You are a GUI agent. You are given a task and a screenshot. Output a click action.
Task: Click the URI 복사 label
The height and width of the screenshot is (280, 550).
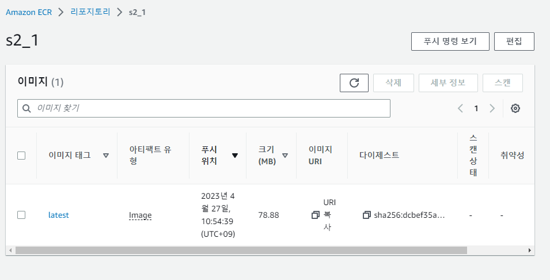click(329, 215)
